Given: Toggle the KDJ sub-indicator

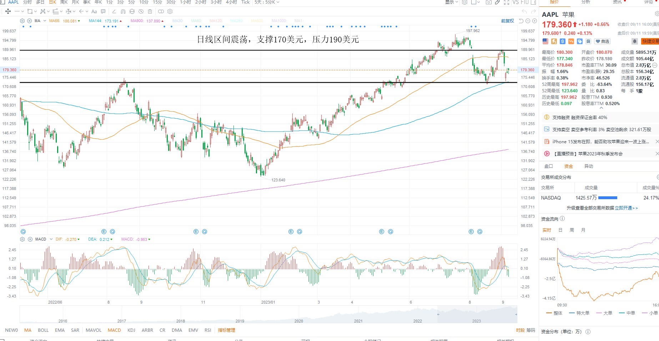Looking at the screenshot, I should point(131,330).
